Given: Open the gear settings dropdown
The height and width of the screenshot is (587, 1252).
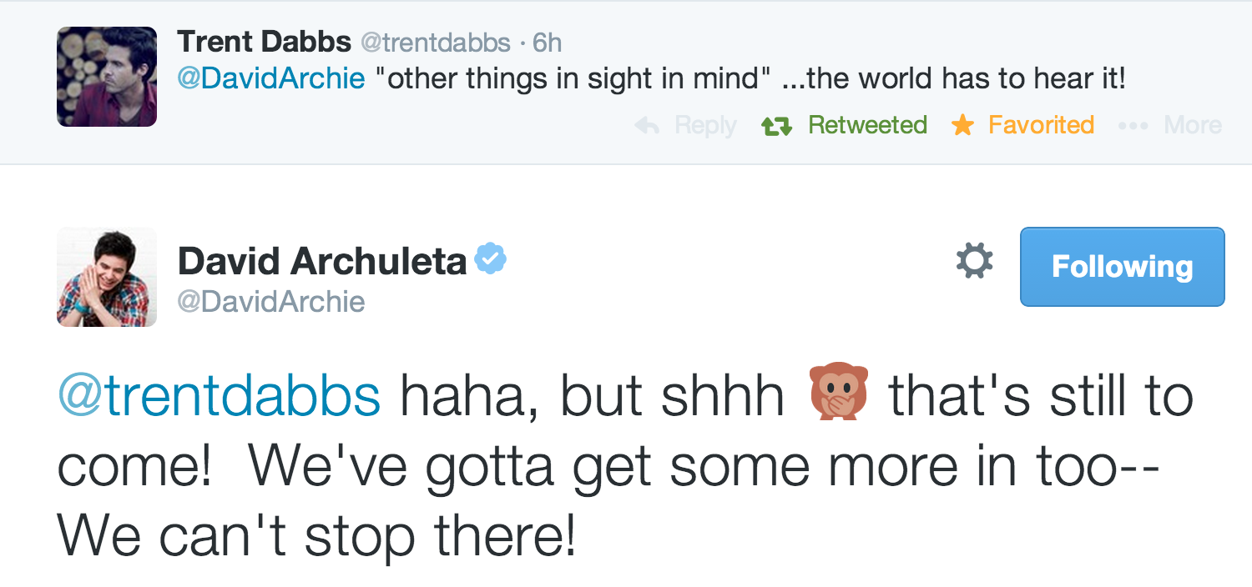Looking at the screenshot, I should [x=974, y=262].
